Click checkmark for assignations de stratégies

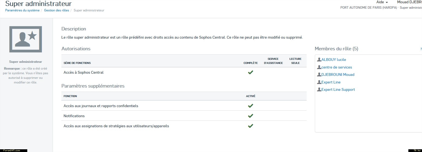(x=250, y=126)
